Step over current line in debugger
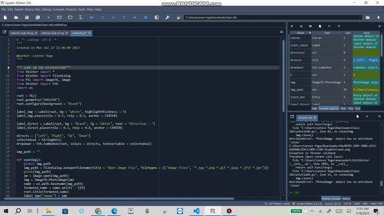The image size is (384, 216). 103,17
